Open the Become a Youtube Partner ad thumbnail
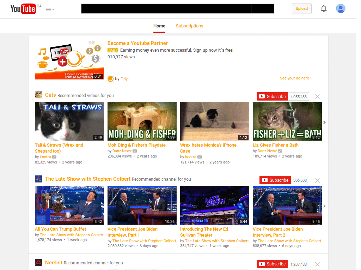The image size is (361, 270). pos(69,60)
